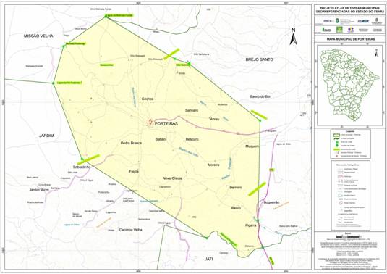Image resolution: width=387 pixels, height=274 pixels.
Task: Click the Ceará state inset map
Action: [x=349, y=86]
